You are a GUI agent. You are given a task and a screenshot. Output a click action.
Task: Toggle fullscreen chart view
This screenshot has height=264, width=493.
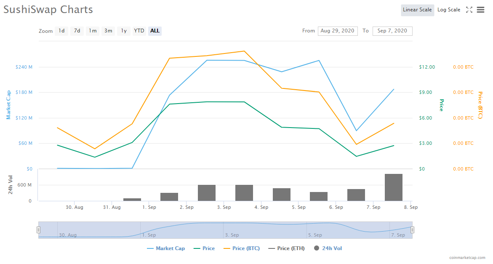coord(469,10)
